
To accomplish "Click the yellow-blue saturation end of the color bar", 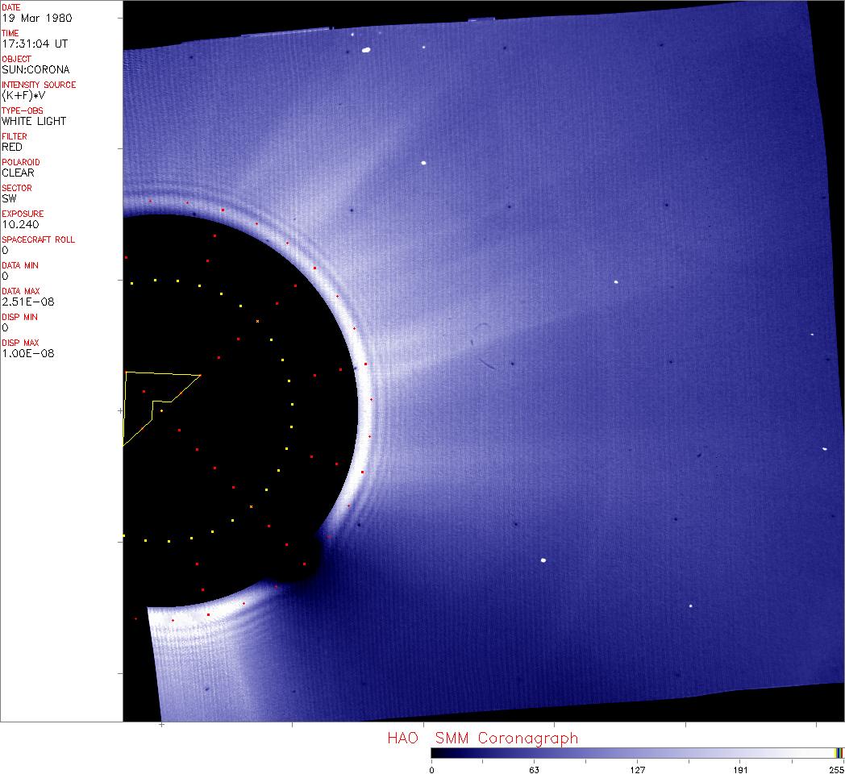I will [x=839, y=752].
